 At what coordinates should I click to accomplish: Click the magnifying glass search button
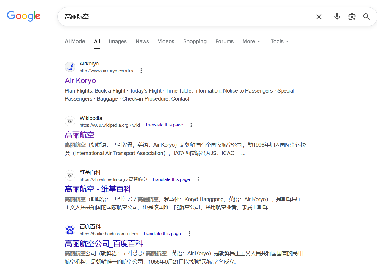tap(366, 17)
